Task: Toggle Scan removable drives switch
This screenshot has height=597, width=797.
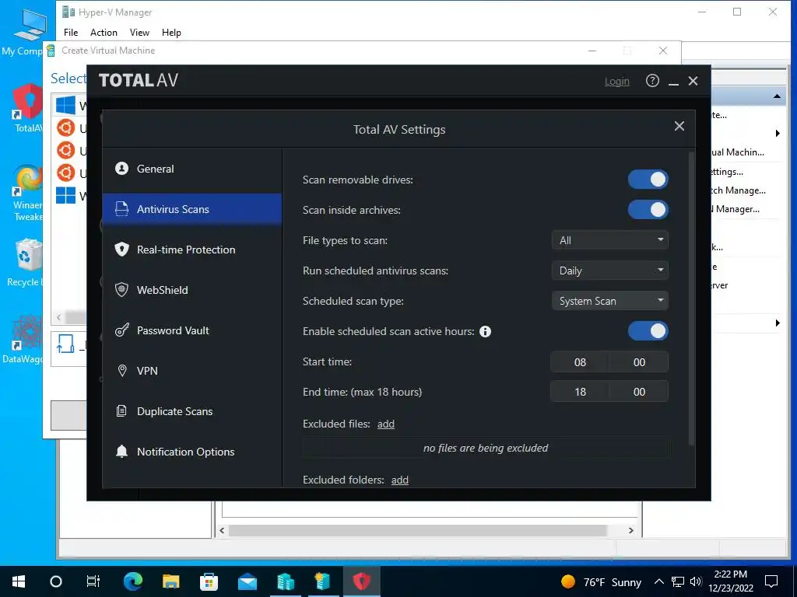Action: click(648, 180)
